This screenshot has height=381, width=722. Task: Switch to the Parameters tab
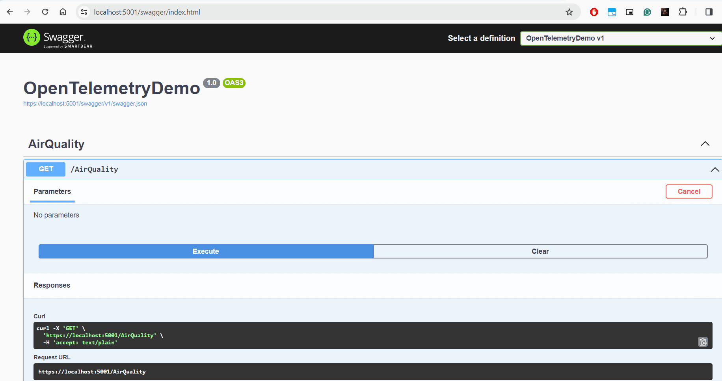52,191
